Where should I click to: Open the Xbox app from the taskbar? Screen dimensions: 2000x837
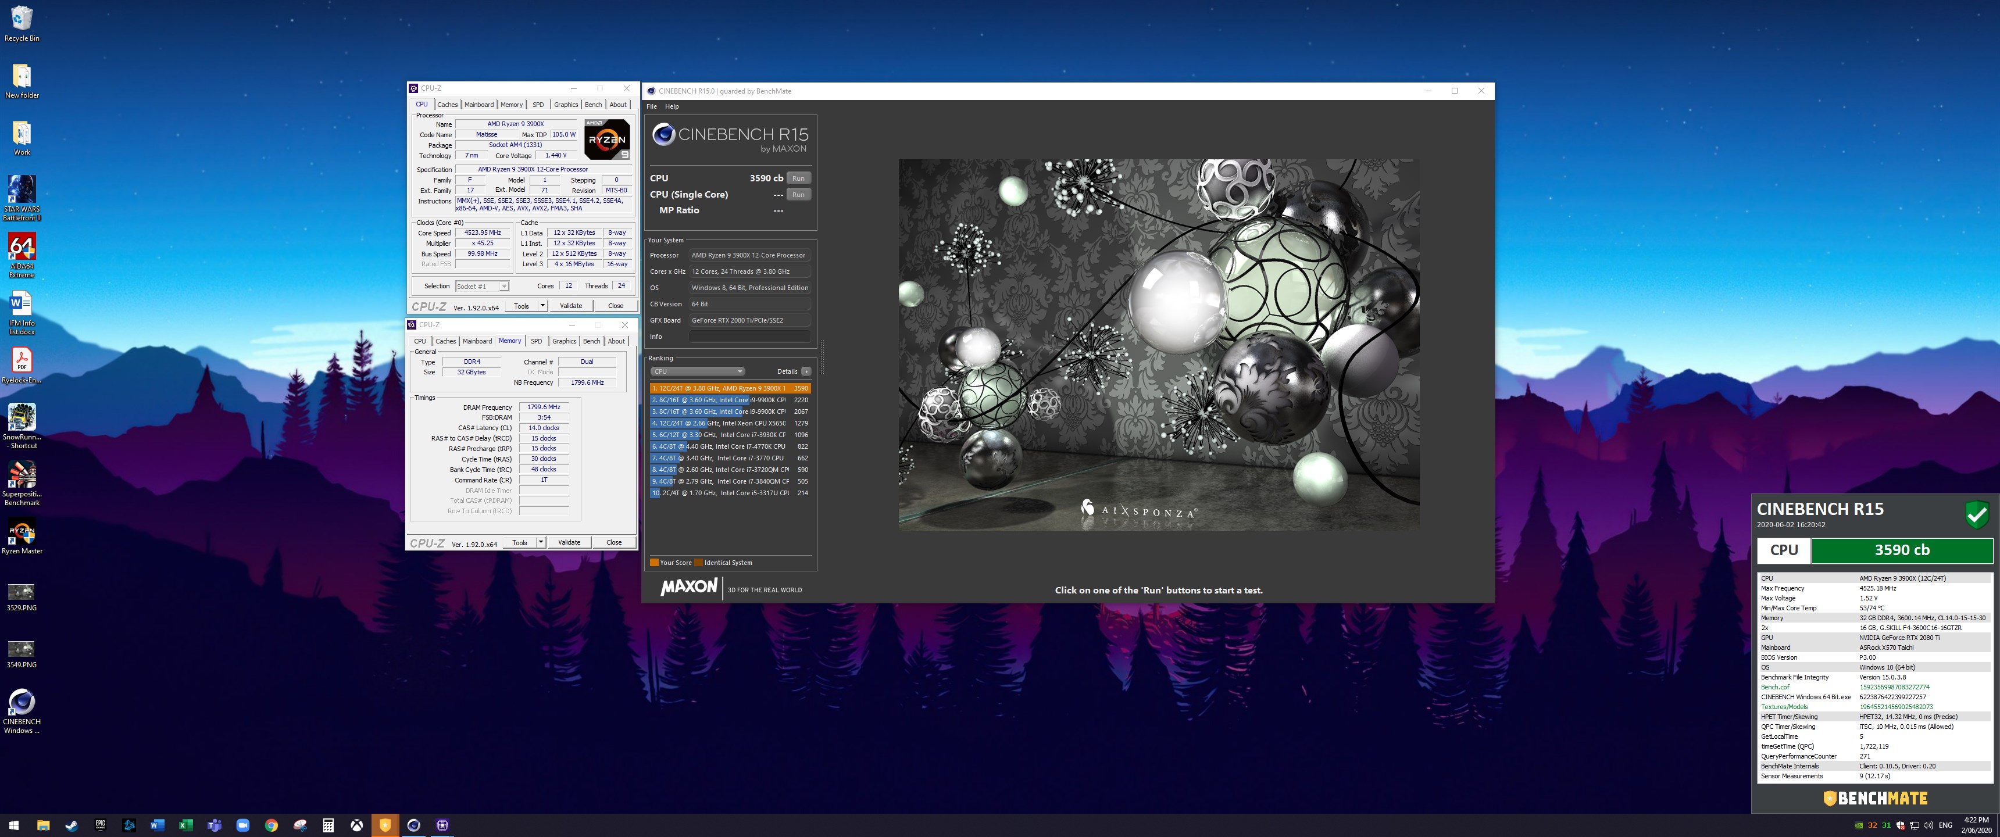pyautogui.click(x=356, y=825)
